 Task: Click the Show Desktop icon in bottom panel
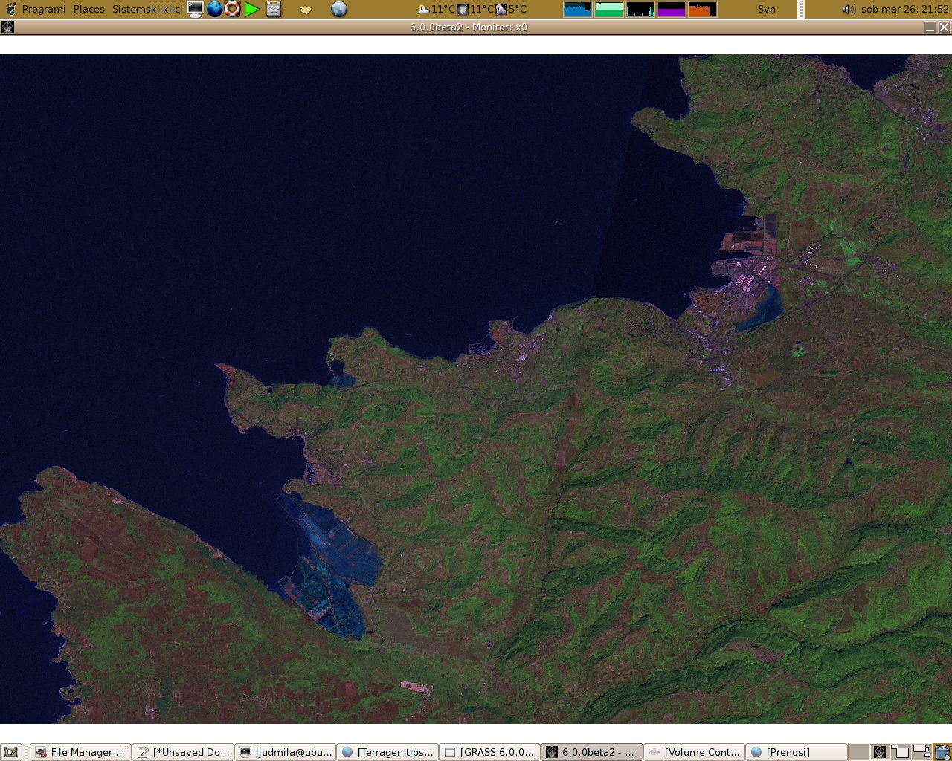[x=11, y=752]
